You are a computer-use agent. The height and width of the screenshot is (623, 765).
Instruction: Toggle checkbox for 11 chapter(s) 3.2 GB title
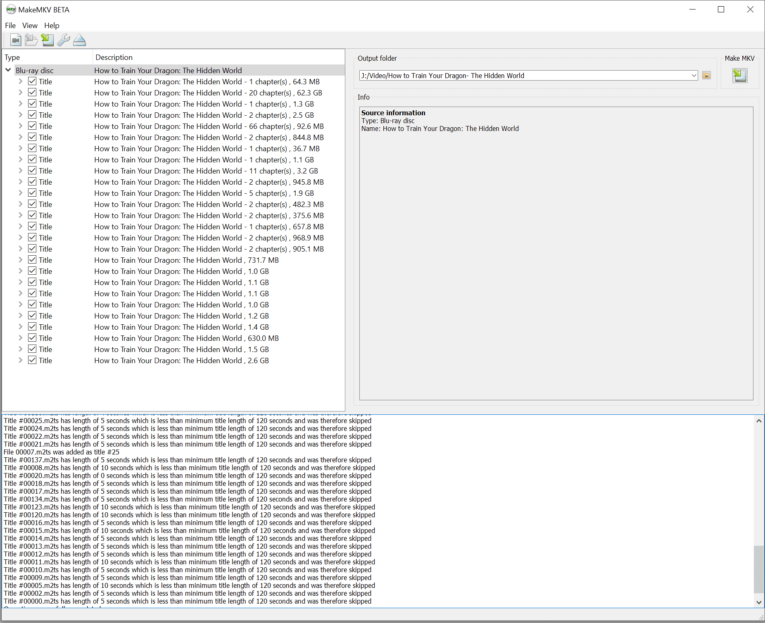tap(32, 171)
